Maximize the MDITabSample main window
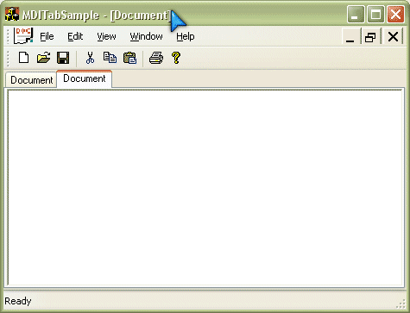This screenshot has height=313, width=410. pos(375,15)
